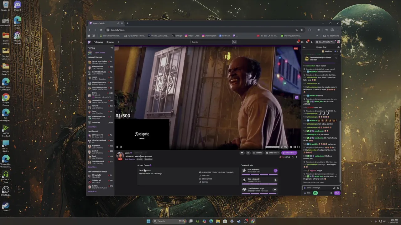Click the Get Bits diamond icon in top nav
Viewport: 401px width, 225px height.
coord(312,42)
